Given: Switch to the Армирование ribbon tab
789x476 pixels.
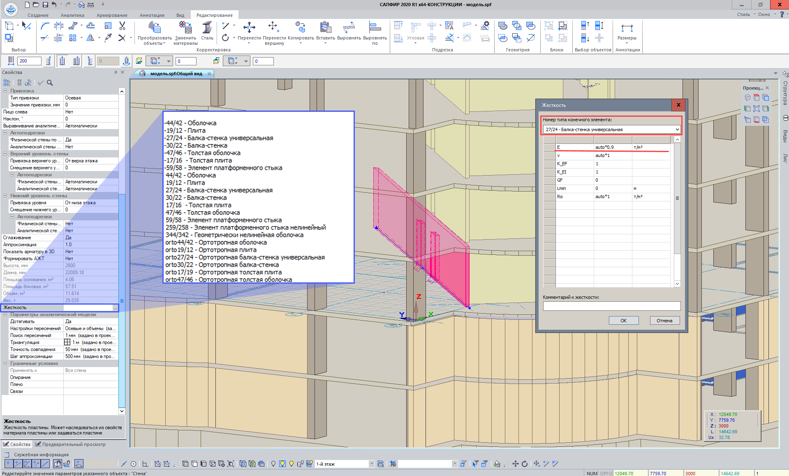Looking at the screenshot, I should (x=112, y=15).
